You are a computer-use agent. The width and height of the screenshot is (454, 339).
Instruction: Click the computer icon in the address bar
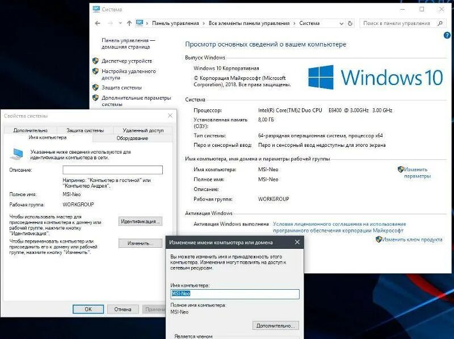(140, 23)
